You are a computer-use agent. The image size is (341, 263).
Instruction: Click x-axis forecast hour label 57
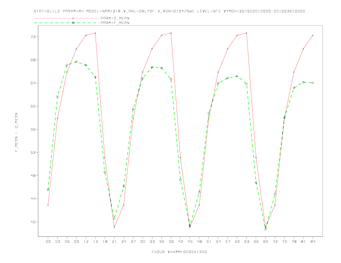228,242
